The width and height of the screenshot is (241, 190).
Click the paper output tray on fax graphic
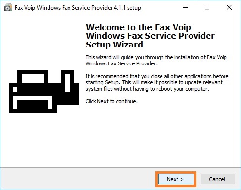32,102
